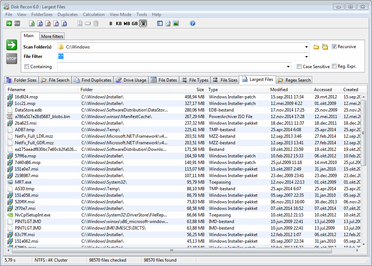Click the picture view icon in toolbar
This screenshot has height=266, width=372.
tap(176, 23)
